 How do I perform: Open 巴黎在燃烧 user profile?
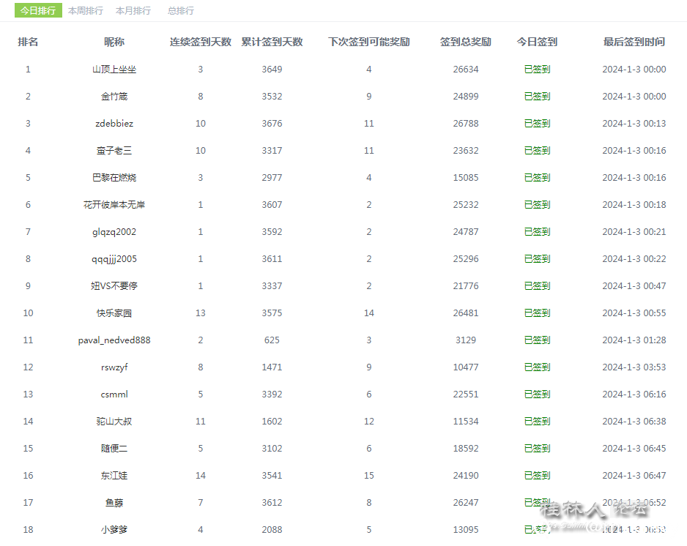pos(114,177)
